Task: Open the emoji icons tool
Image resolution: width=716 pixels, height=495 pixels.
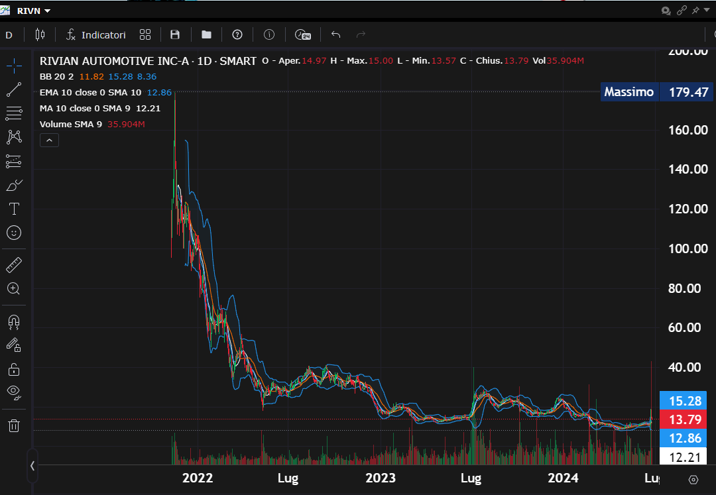Action: (x=14, y=233)
